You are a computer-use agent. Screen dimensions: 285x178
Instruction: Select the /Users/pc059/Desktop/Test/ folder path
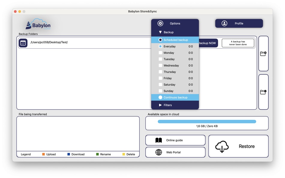coord(49,42)
